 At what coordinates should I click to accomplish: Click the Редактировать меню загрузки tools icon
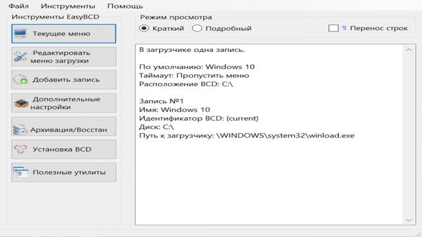point(20,57)
